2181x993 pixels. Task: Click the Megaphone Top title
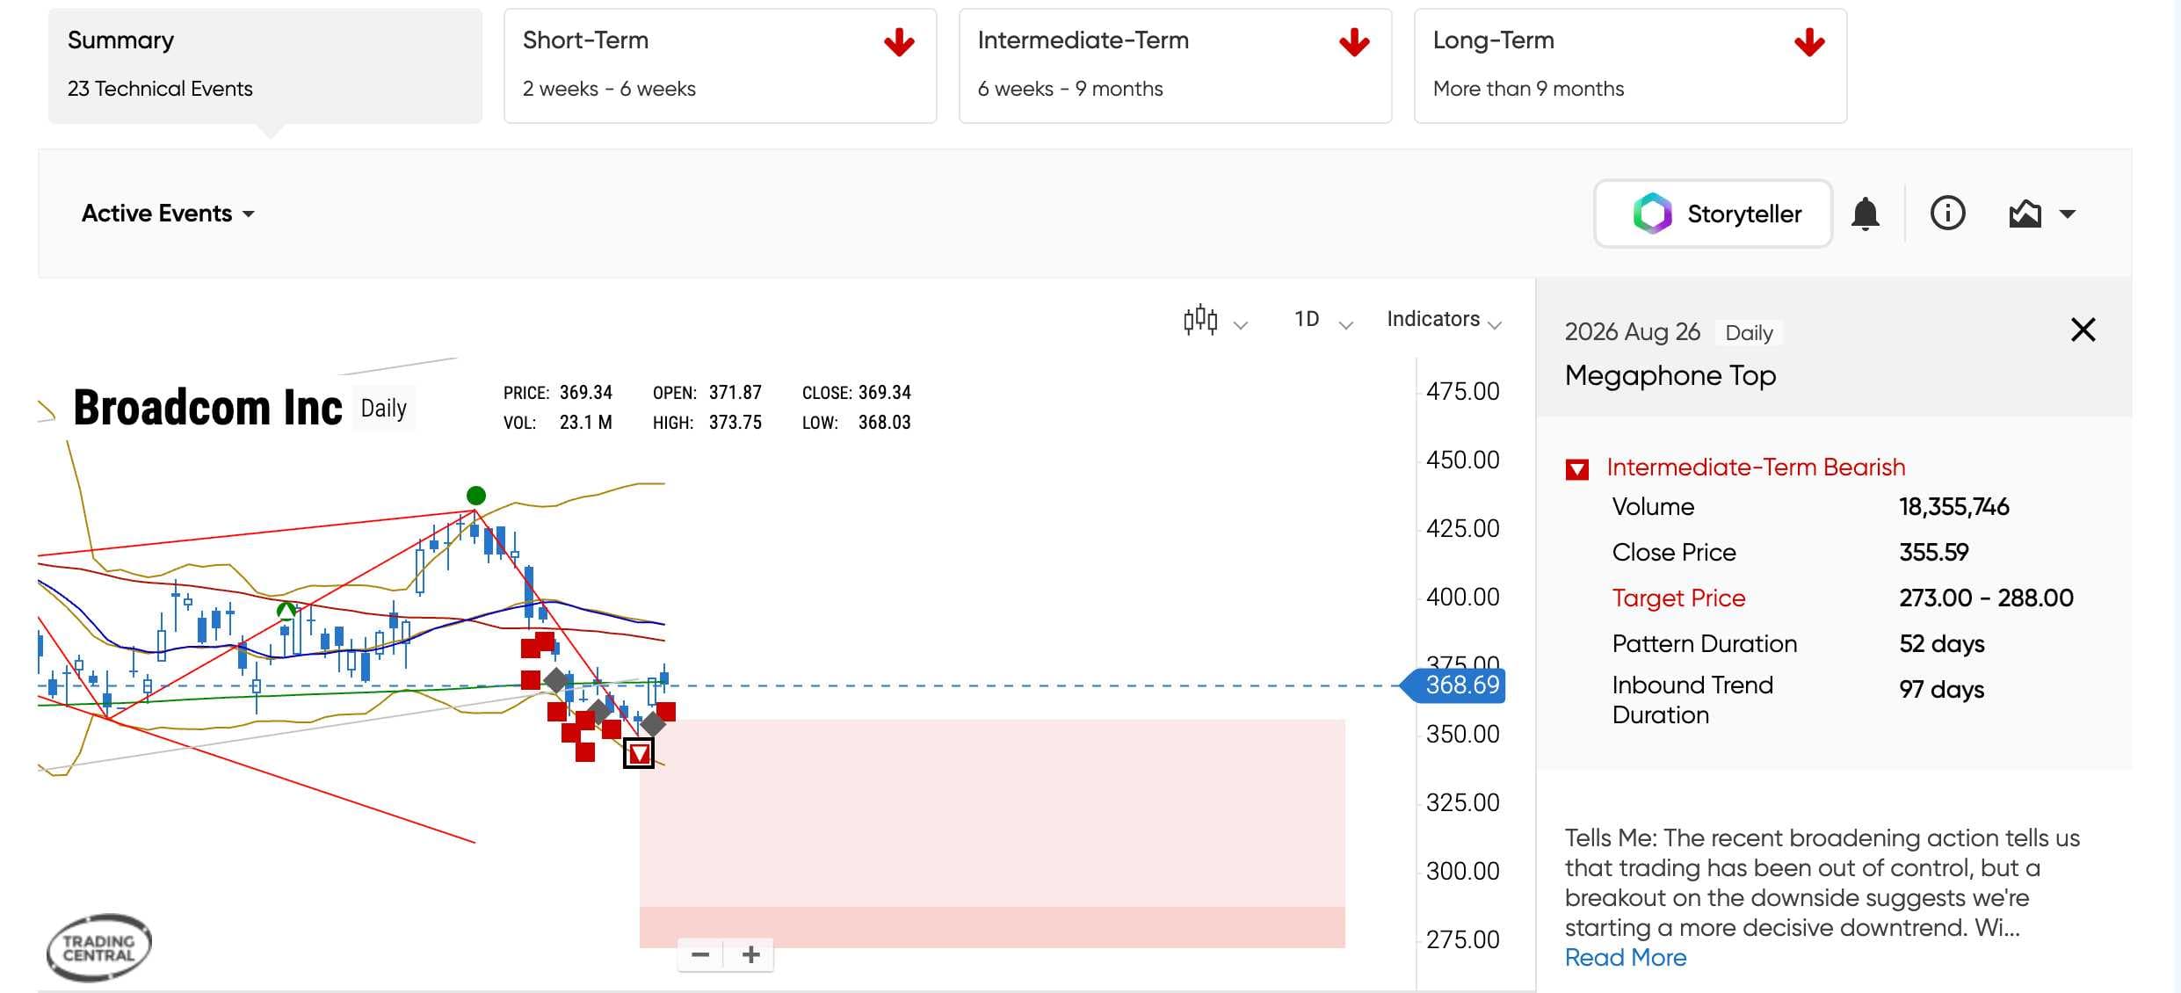click(1670, 375)
